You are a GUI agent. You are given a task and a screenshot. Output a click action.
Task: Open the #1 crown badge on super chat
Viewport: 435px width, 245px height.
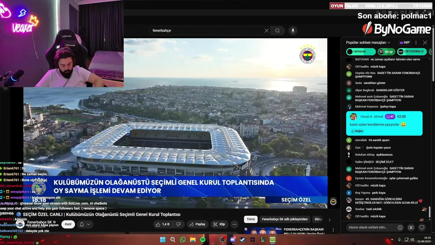pyautogui.click(x=390, y=116)
